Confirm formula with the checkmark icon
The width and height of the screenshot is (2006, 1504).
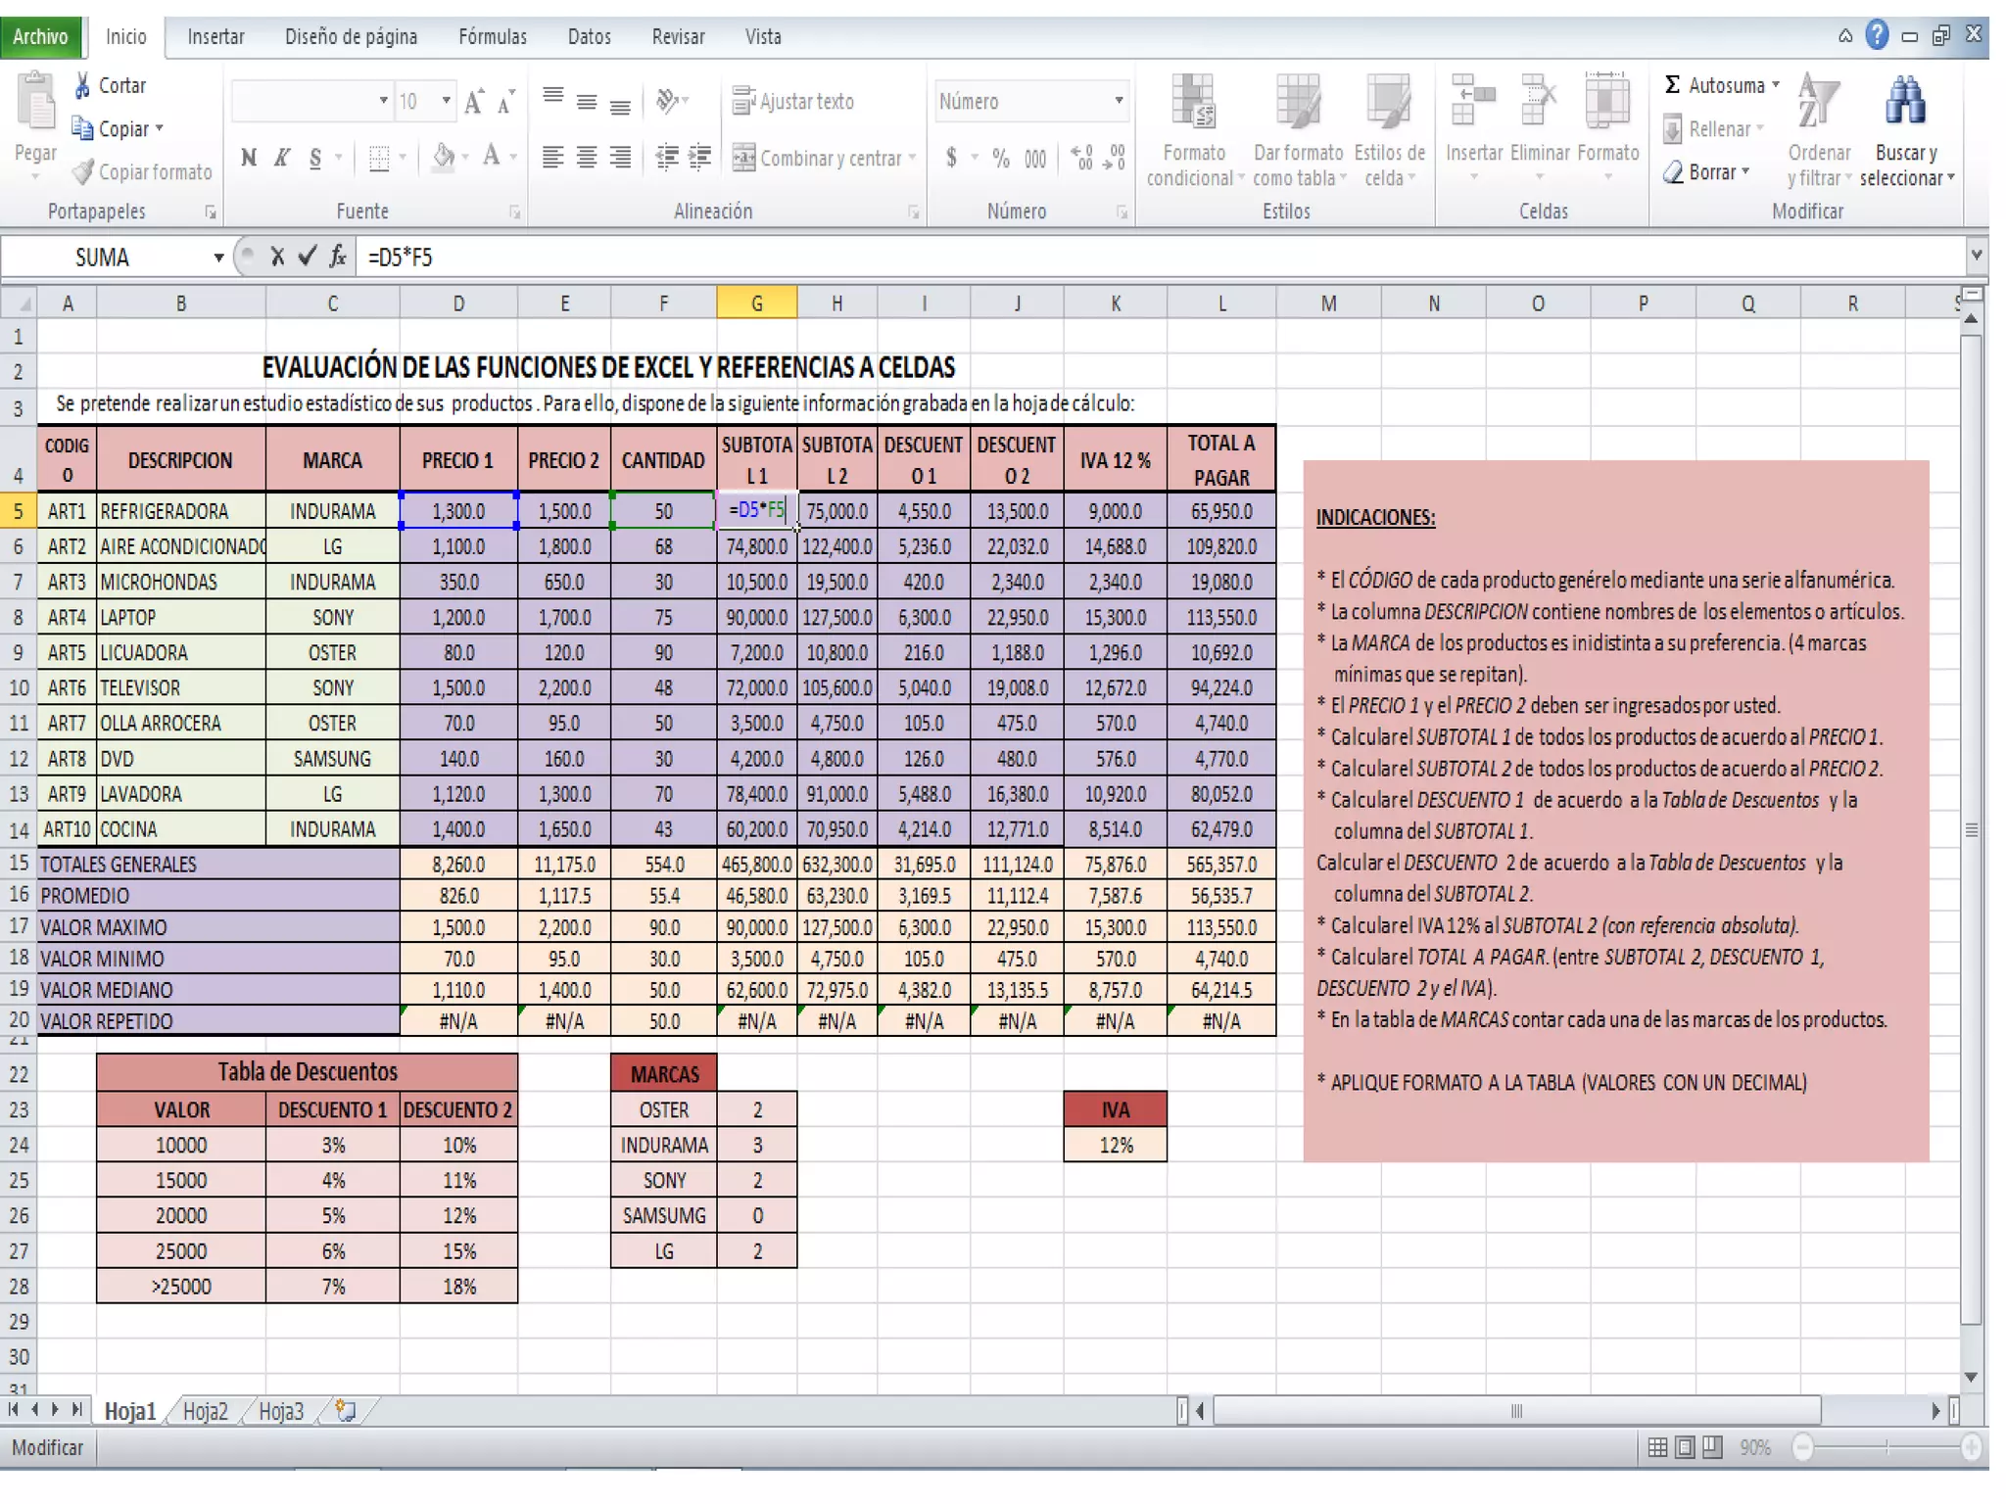tap(308, 258)
